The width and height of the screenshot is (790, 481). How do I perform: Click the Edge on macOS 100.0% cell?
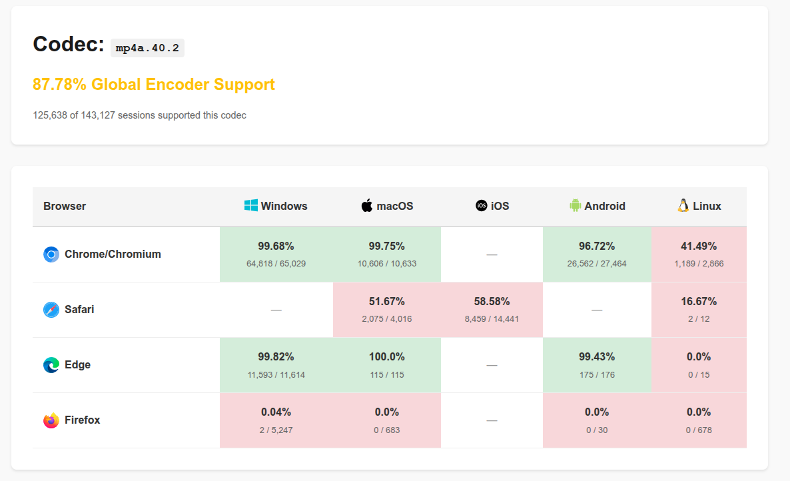[386, 364]
